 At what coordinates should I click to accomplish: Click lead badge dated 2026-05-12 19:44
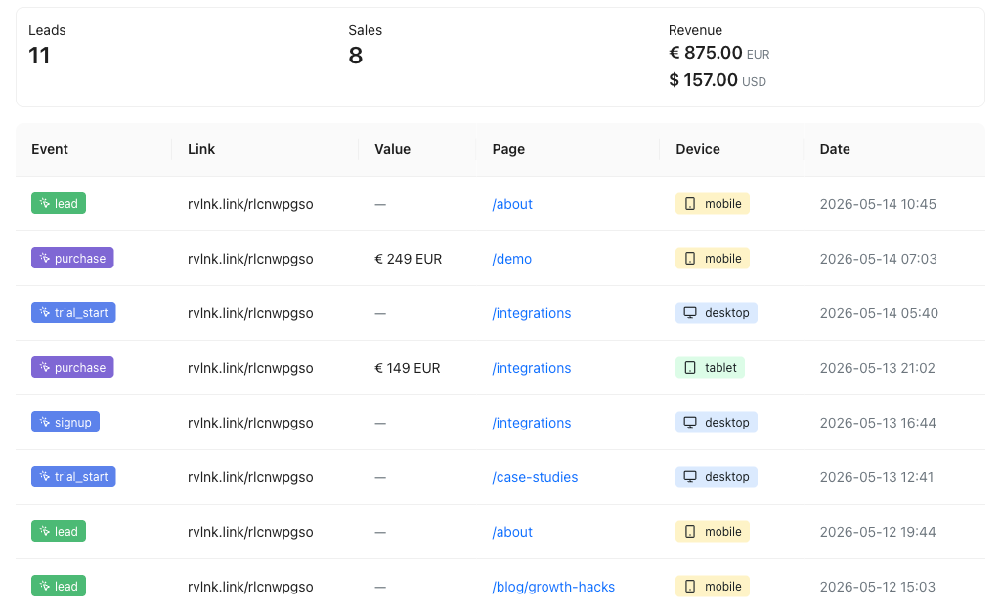(59, 531)
